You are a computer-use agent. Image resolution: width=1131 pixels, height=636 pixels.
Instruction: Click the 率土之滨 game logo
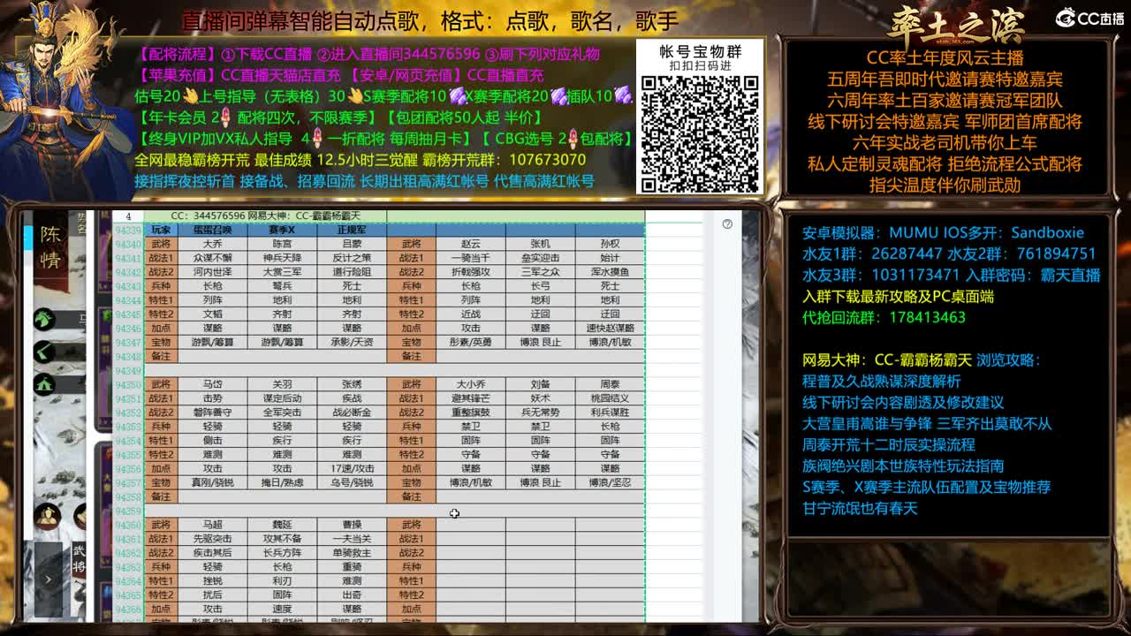(955, 24)
